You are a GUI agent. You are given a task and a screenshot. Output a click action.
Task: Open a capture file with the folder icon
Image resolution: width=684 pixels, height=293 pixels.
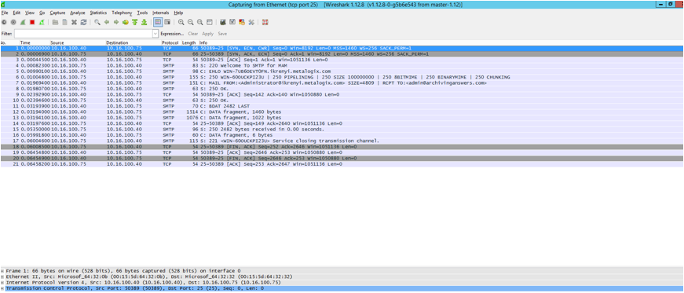click(x=55, y=22)
